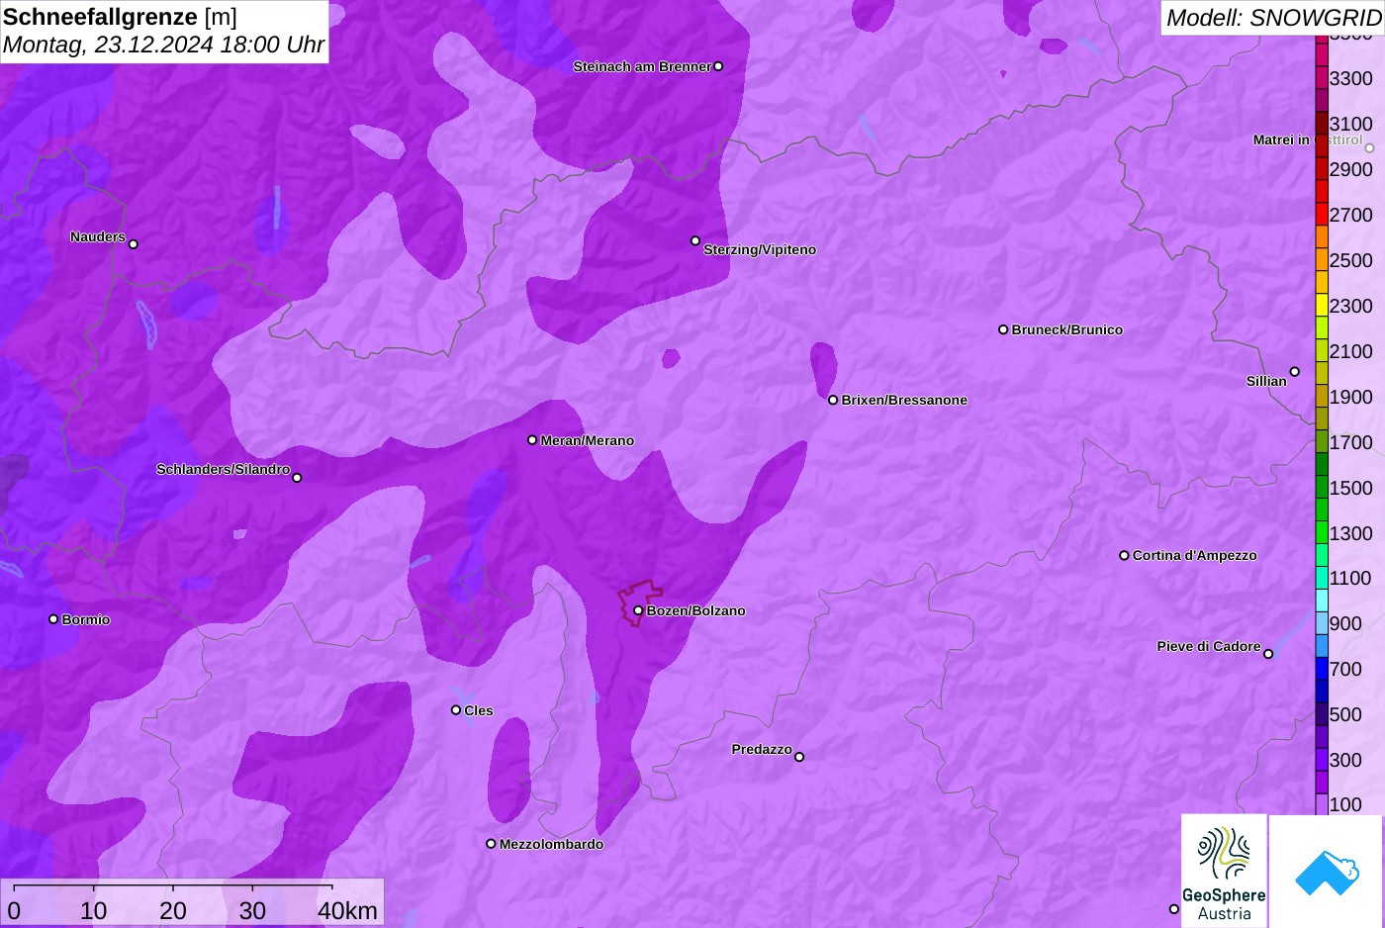Click the Schlanders/Silandro location marker
Image resolution: width=1385 pixels, height=928 pixels.
297,478
